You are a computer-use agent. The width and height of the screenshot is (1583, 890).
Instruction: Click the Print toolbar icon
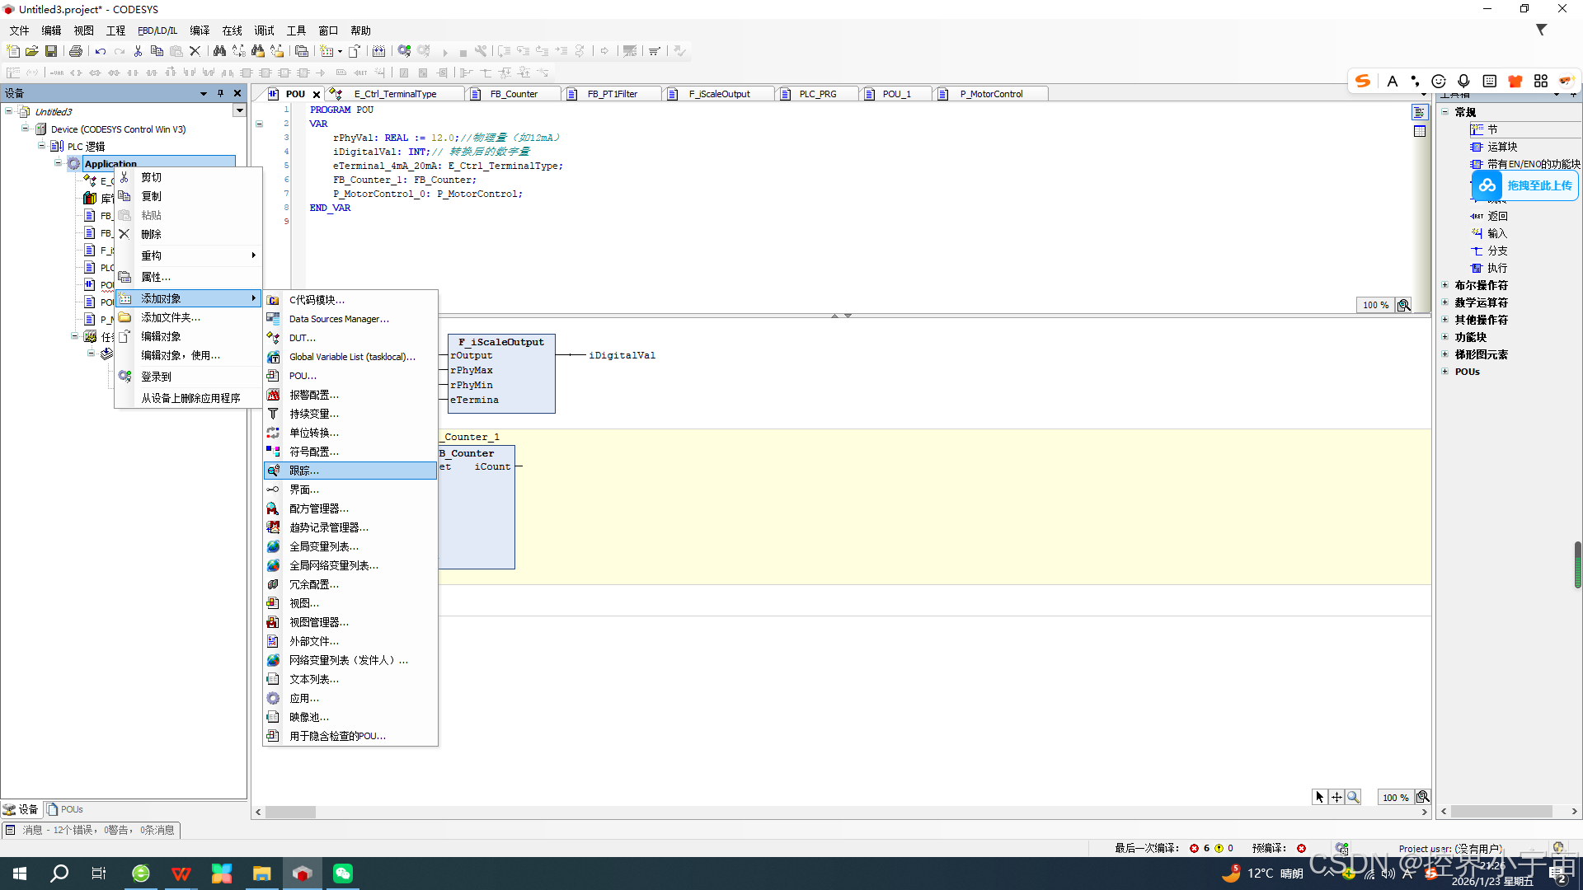click(x=76, y=51)
